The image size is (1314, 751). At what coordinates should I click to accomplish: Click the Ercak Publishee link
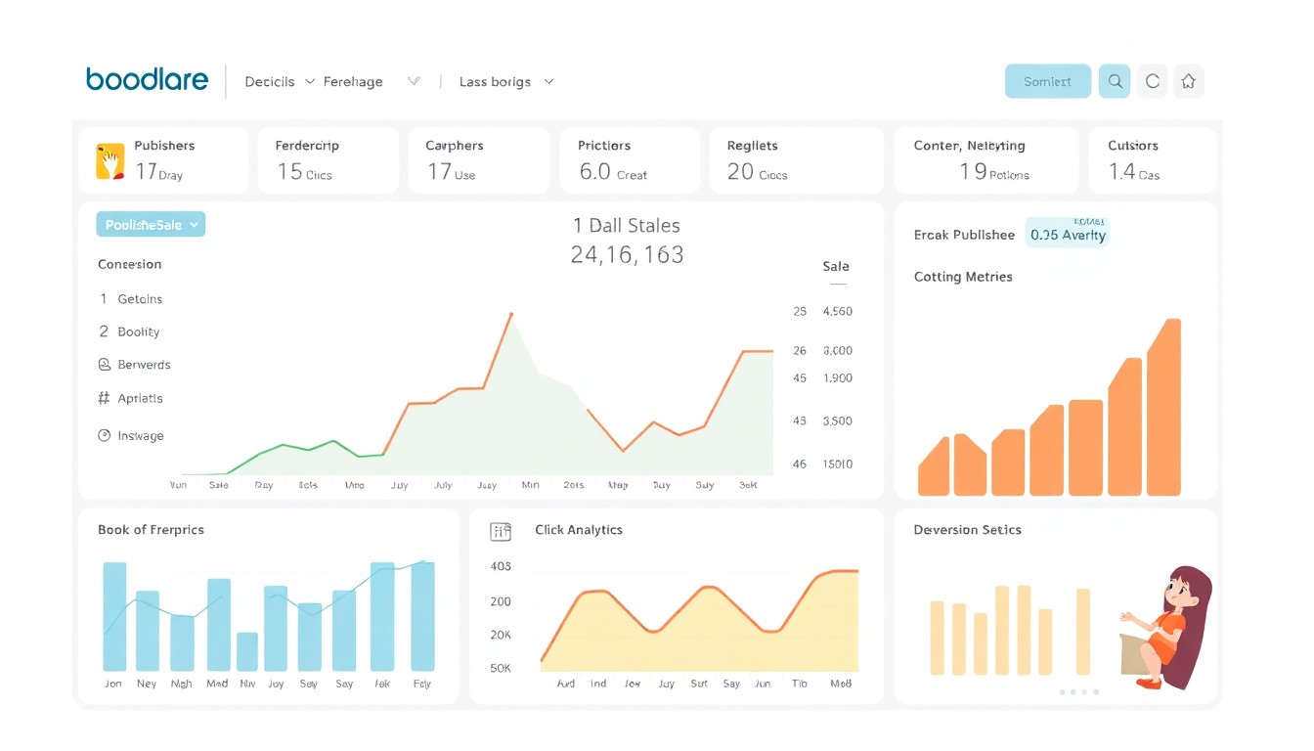coord(964,235)
